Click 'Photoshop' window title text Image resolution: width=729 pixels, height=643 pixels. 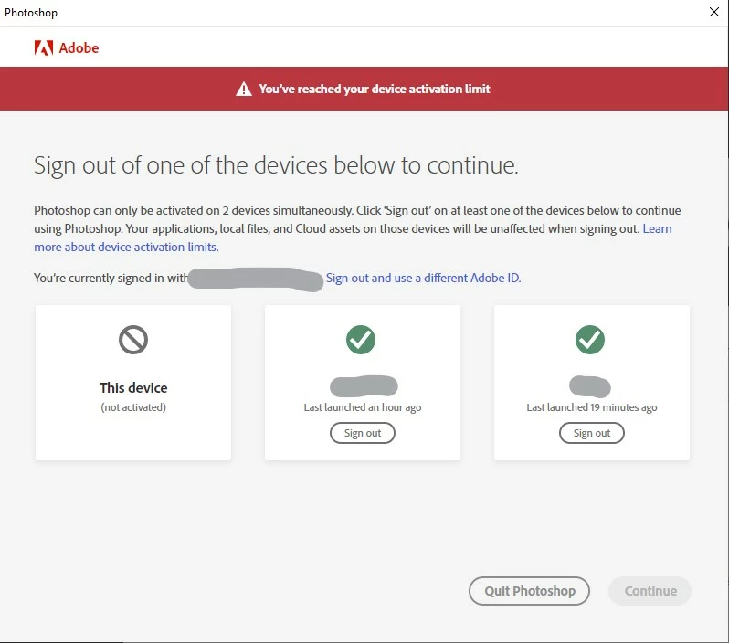[31, 13]
